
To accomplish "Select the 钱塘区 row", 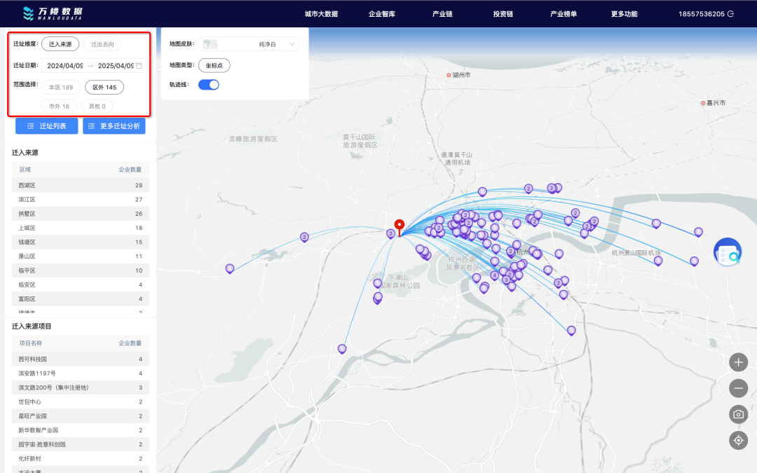I will 80,242.
